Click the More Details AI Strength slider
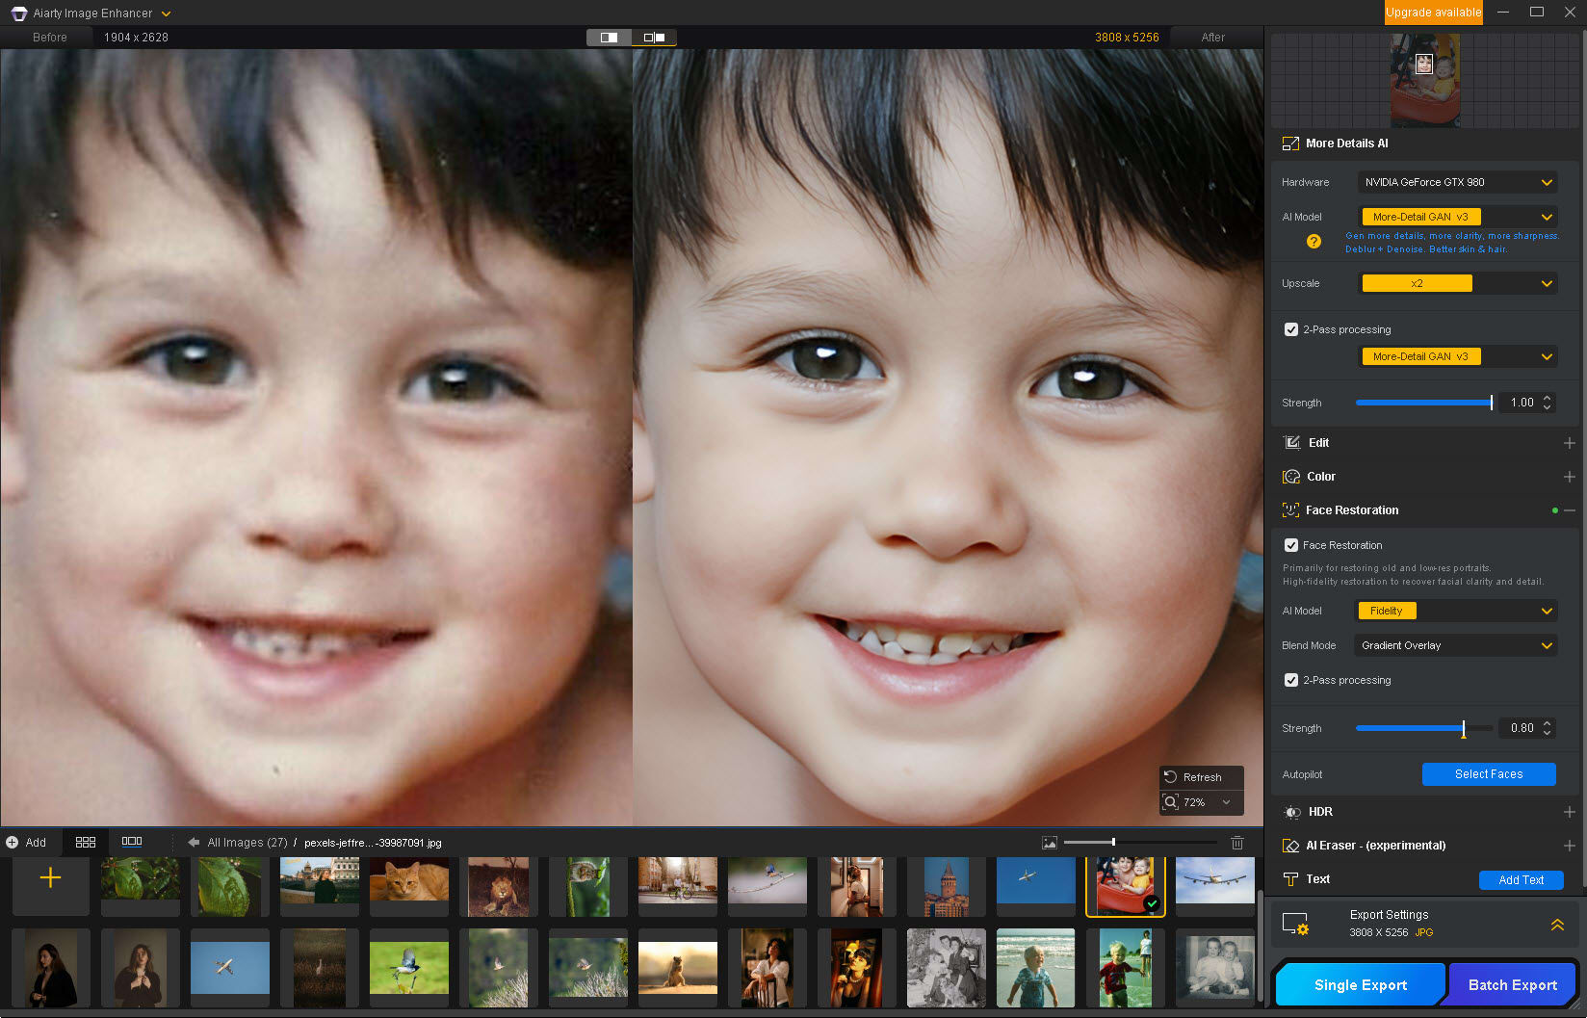 1423,403
